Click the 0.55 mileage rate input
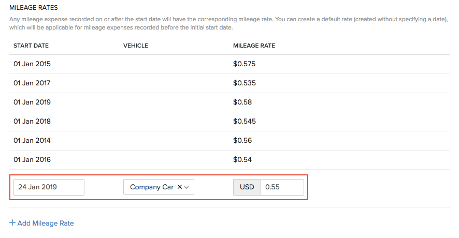The width and height of the screenshot is (459, 238). click(282, 187)
